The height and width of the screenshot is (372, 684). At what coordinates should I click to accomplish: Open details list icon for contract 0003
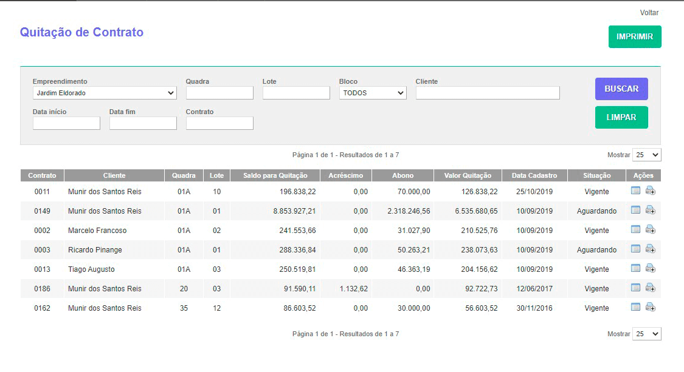[635, 249]
